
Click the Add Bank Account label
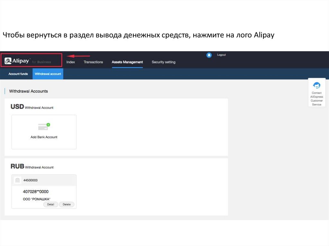coord(44,137)
